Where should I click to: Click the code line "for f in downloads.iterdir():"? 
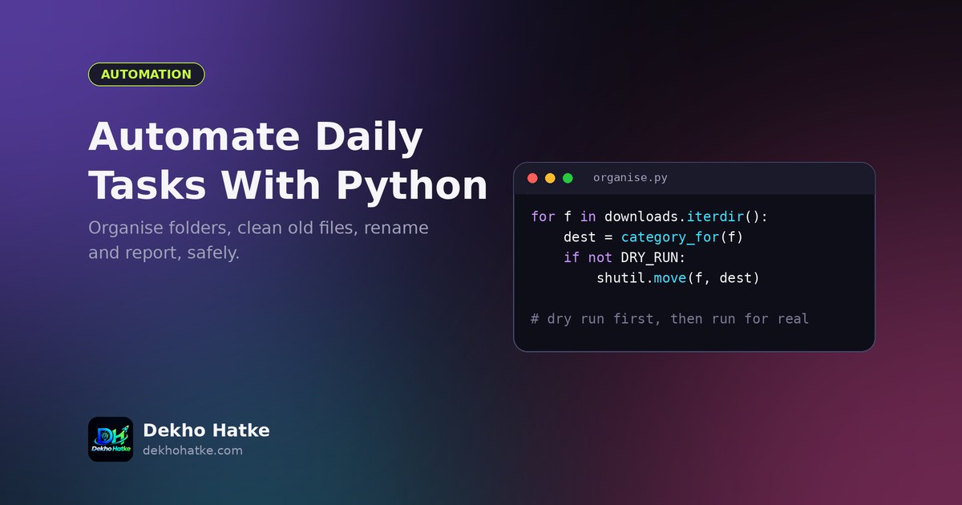point(650,216)
